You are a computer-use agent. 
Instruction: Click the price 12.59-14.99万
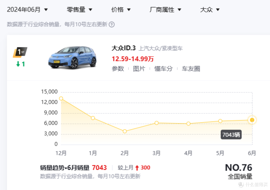pyautogui.click(x=132, y=59)
